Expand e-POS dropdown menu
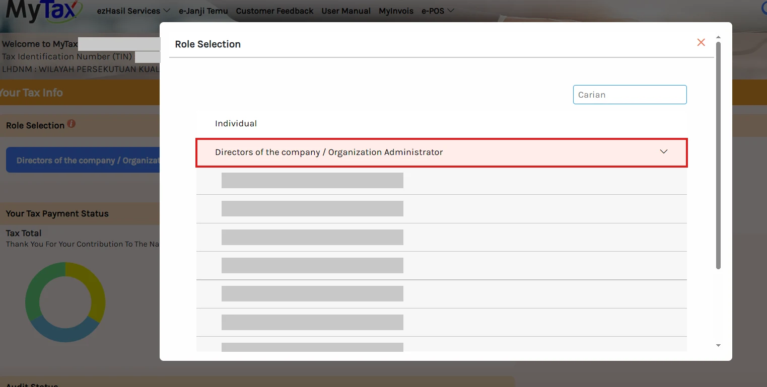The image size is (767, 387). pyautogui.click(x=438, y=11)
